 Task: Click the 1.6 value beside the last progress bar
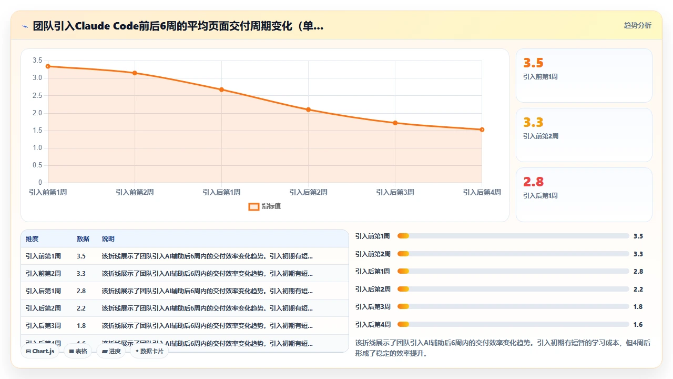pyautogui.click(x=638, y=325)
